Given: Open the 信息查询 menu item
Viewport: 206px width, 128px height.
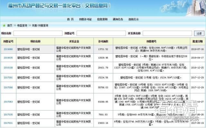Looking at the screenshot, I should coord(102,19).
